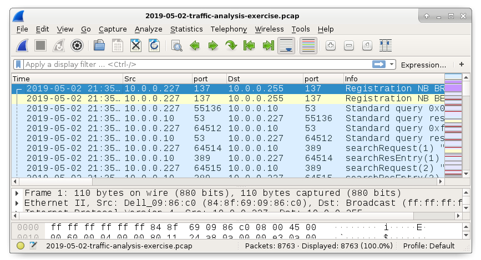
Task: Select packet with source port 55136
Action: [x=228, y=108]
